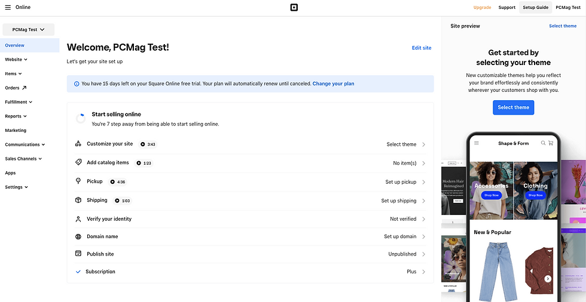586x302 pixels.
Task: Click Set up pickup text
Action: point(401,182)
